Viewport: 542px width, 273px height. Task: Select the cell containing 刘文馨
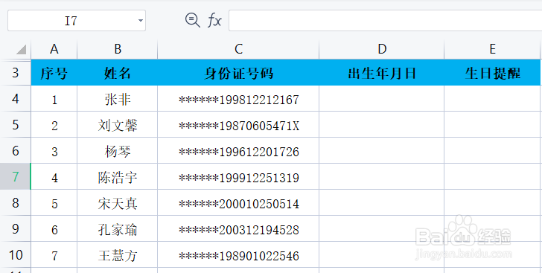pos(118,124)
